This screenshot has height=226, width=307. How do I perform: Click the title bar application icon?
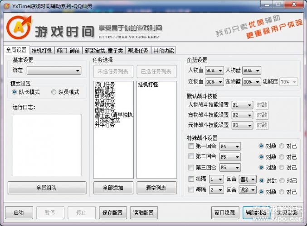click(7, 6)
